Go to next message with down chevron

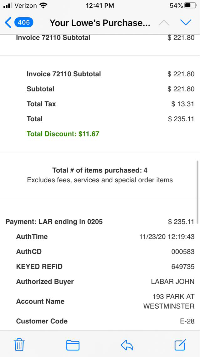click(x=186, y=23)
